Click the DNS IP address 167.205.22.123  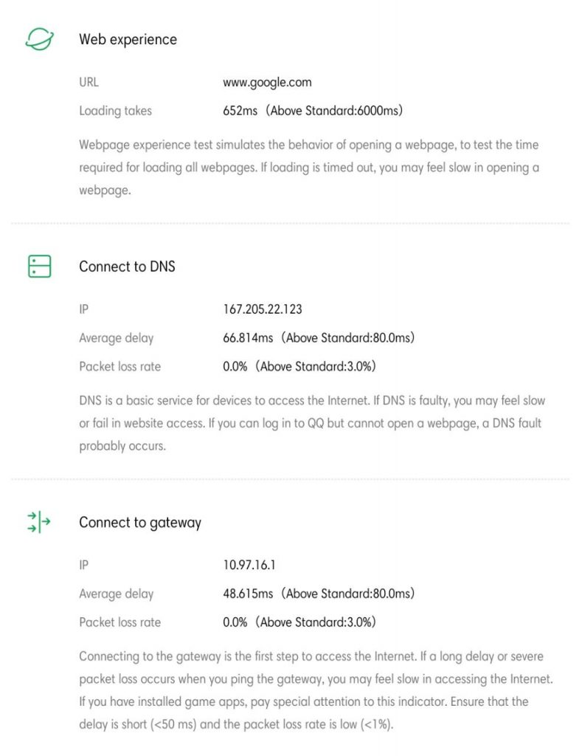(x=263, y=309)
